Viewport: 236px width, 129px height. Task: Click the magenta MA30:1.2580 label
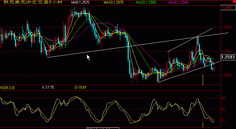tap(179, 2)
